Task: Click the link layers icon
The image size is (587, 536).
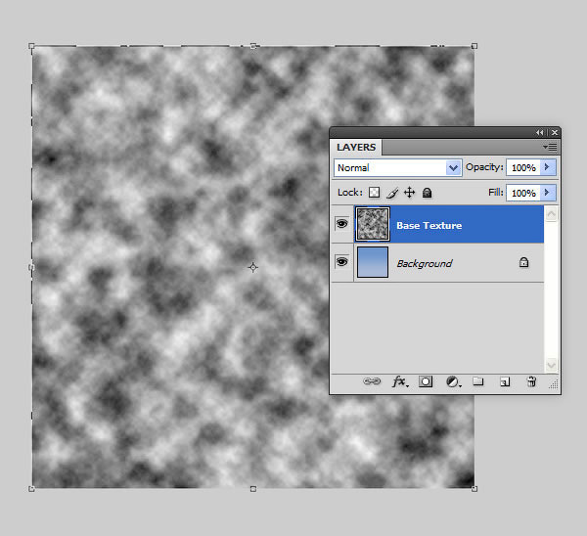Action: (x=372, y=381)
